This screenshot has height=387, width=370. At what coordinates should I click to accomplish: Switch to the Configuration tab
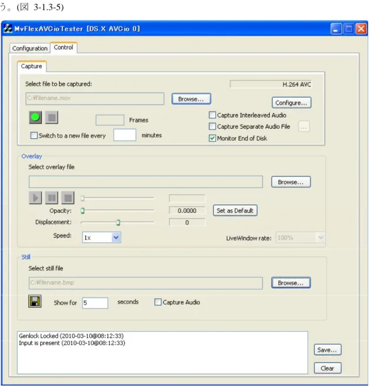pyautogui.click(x=30, y=48)
